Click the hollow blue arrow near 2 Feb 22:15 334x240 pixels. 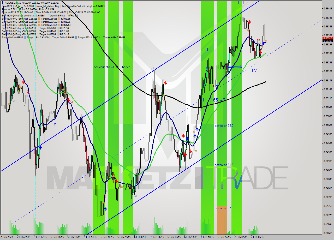coord(13,101)
